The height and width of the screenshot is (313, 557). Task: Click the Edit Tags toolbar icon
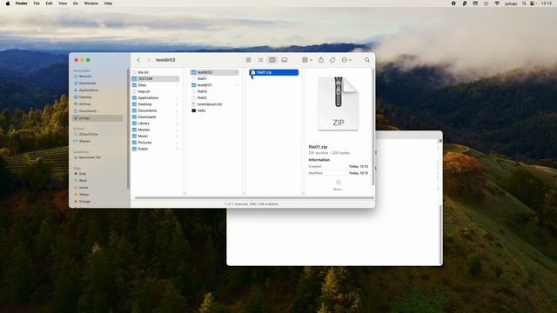coord(332,60)
